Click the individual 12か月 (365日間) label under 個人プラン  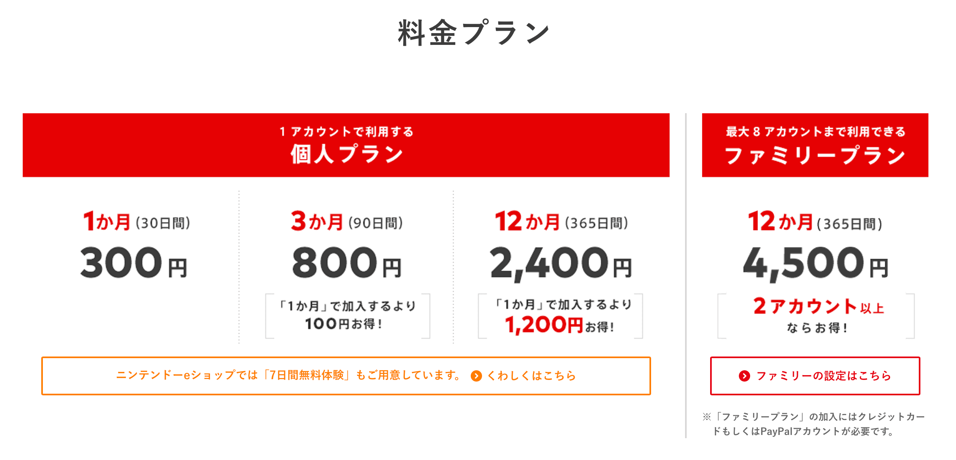click(561, 222)
